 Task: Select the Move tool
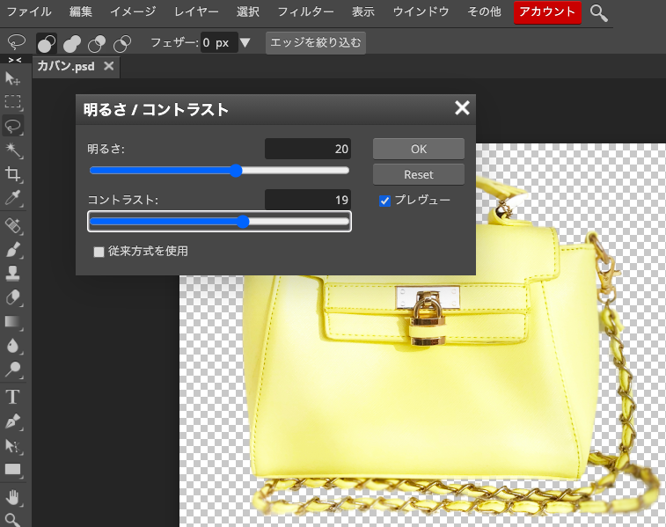point(12,78)
